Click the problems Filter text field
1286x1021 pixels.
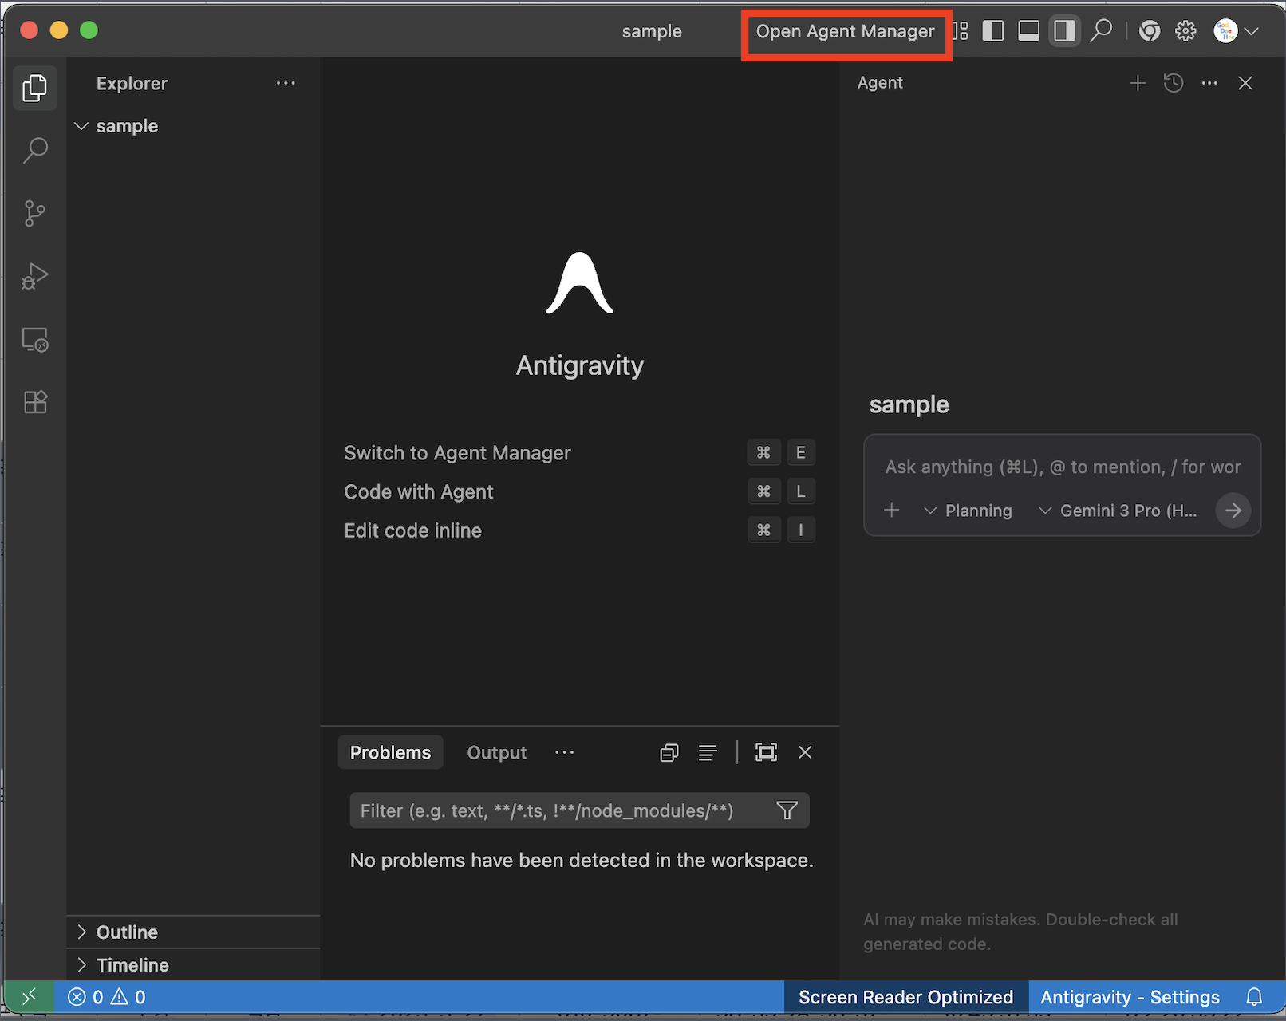tap(562, 810)
